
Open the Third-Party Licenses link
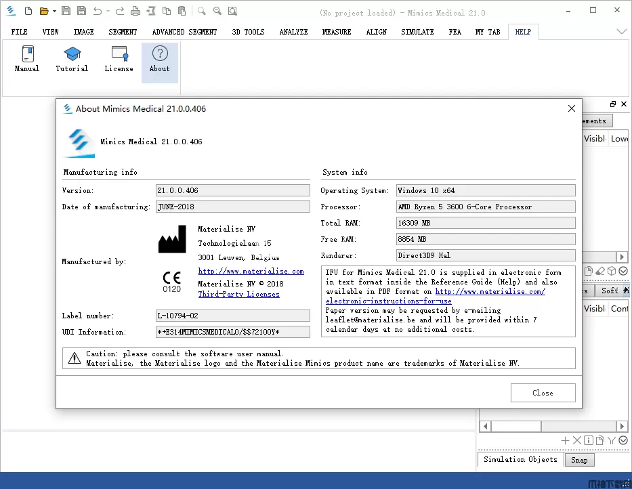coord(238,295)
